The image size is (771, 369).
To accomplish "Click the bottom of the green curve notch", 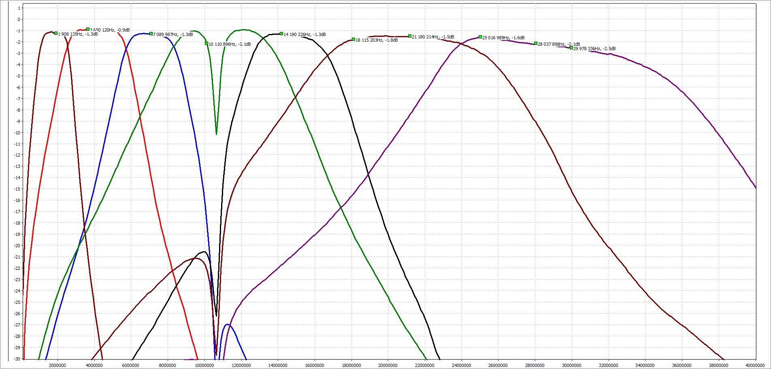I will (x=216, y=134).
